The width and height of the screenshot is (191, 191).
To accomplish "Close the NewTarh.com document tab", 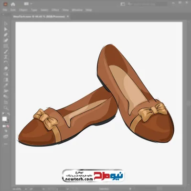I will pos(68,16).
